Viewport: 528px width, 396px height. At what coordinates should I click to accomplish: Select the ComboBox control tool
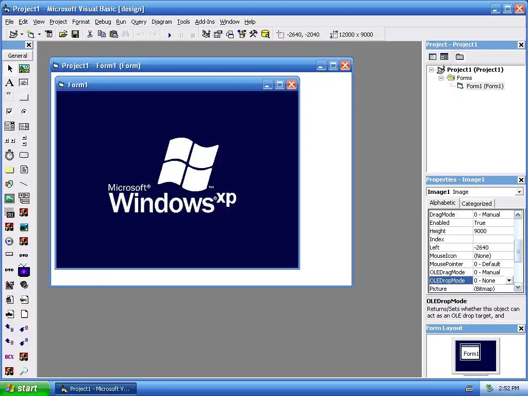tap(9, 126)
